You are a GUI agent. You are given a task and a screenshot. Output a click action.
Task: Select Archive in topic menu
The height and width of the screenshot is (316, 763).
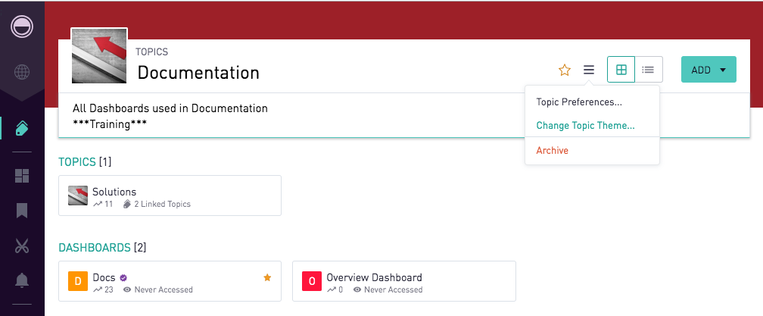[553, 151]
